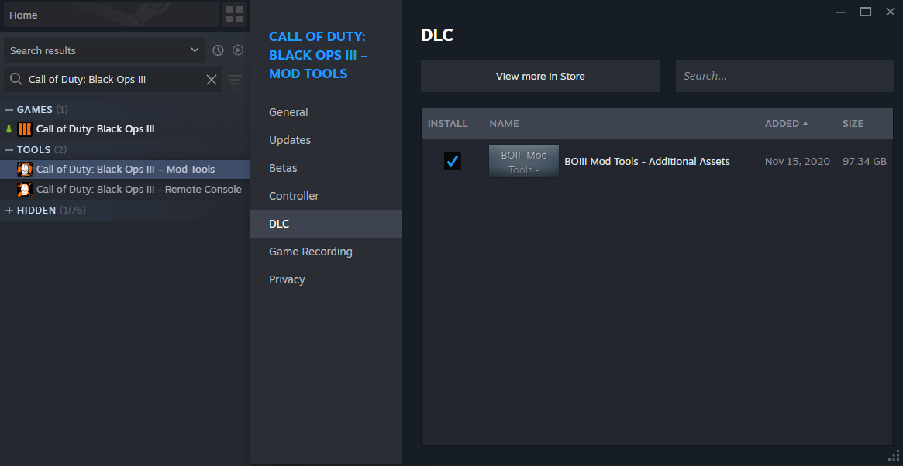Image resolution: width=903 pixels, height=466 pixels.
Task: Go to the Home library button
Action: pos(112,15)
